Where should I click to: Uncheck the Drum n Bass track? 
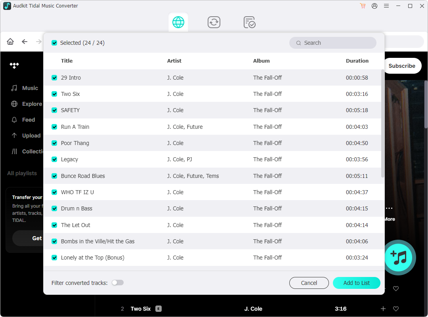[x=54, y=208]
